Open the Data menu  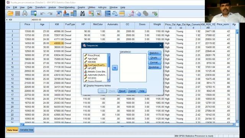[30, 7]
